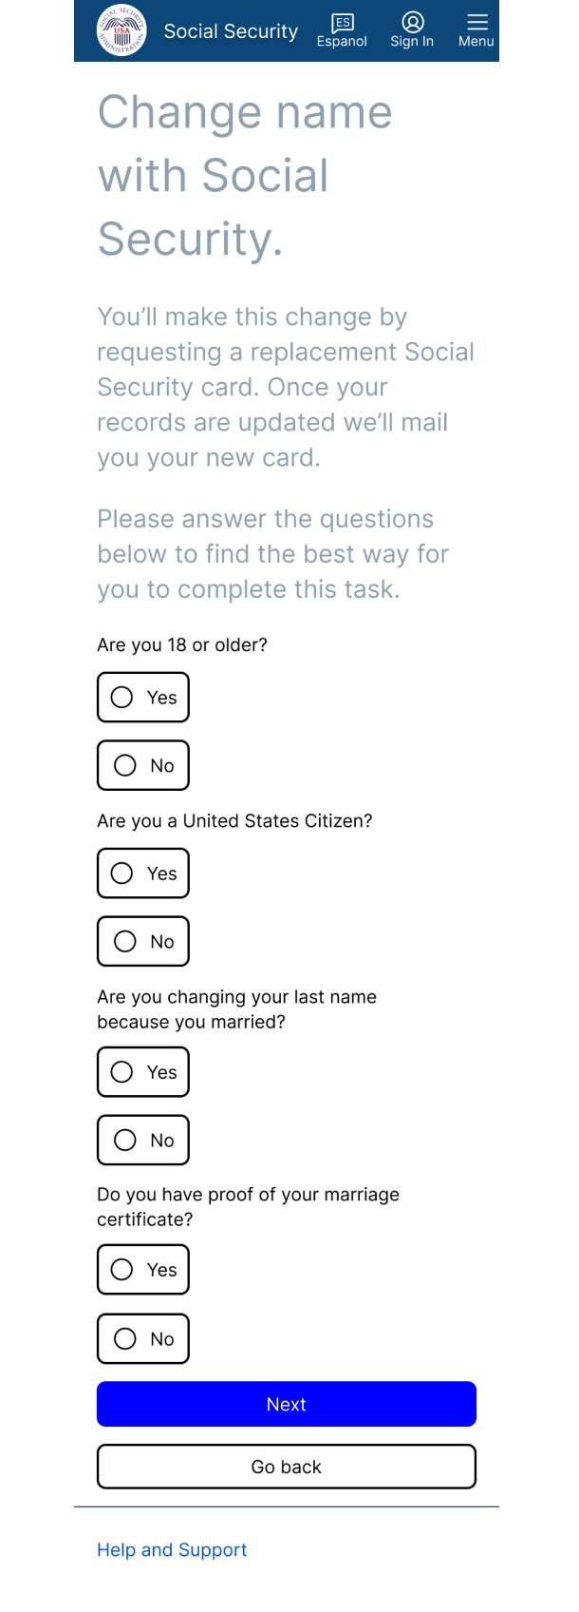Select No for 18 or older
Viewport: 579px width, 1612px height.
143,765
